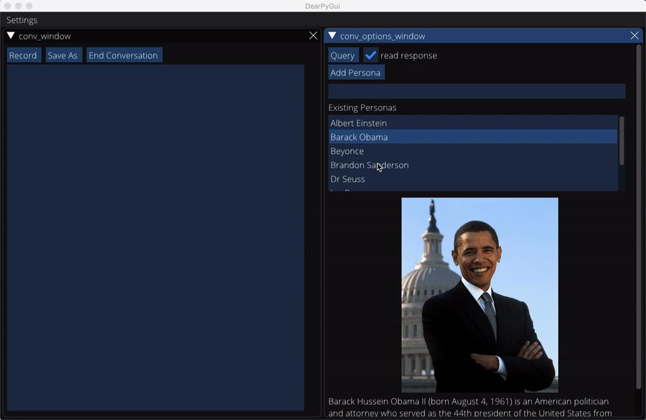This screenshot has height=420, width=646.
Task: Click the Add Persona button
Action: pos(355,73)
